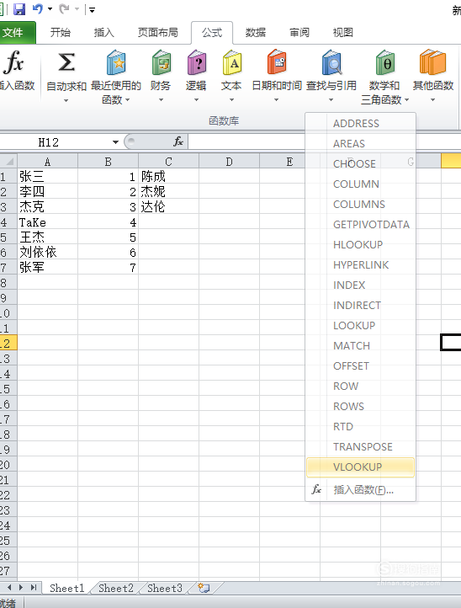Image resolution: width=461 pixels, height=608 pixels.
Task: Select the INDIRECT function entry
Action: pyautogui.click(x=360, y=306)
